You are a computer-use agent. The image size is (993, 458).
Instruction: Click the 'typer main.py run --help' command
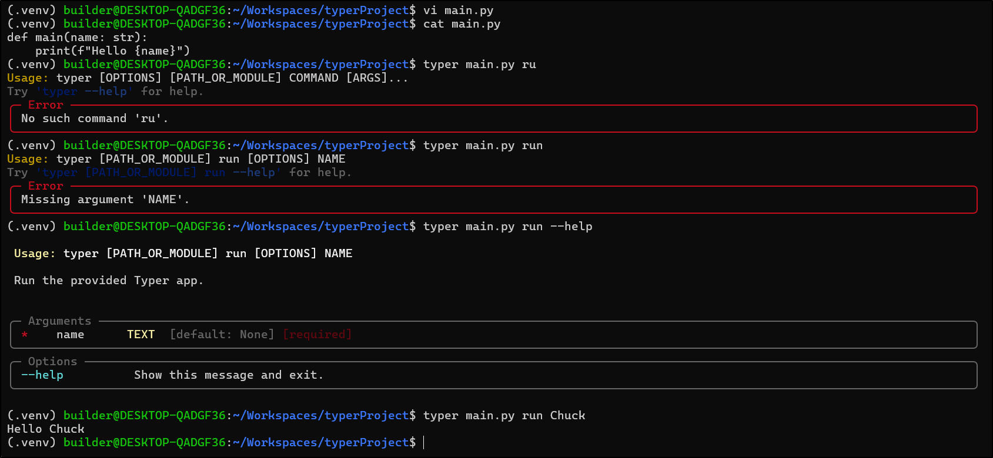click(507, 227)
